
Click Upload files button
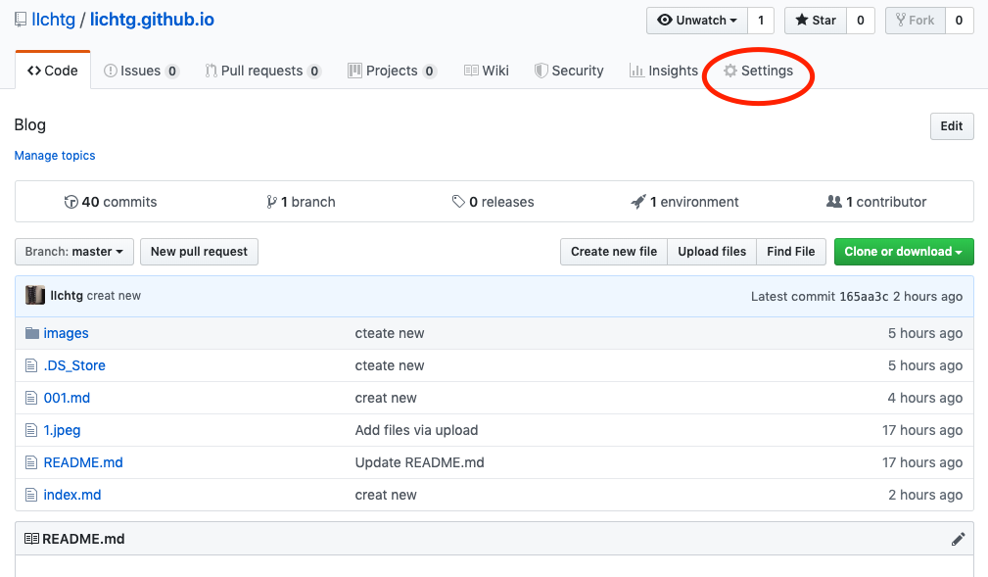tap(712, 252)
